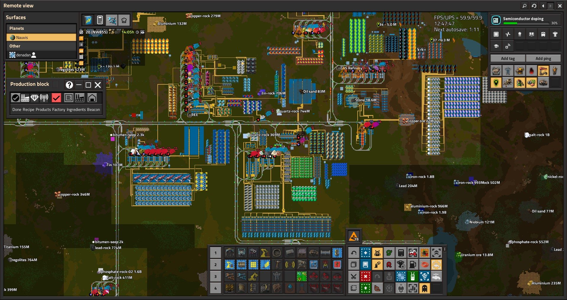The image size is (567, 300).
Task: Open the red R recipe shortcut
Action: tap(389, 265)
